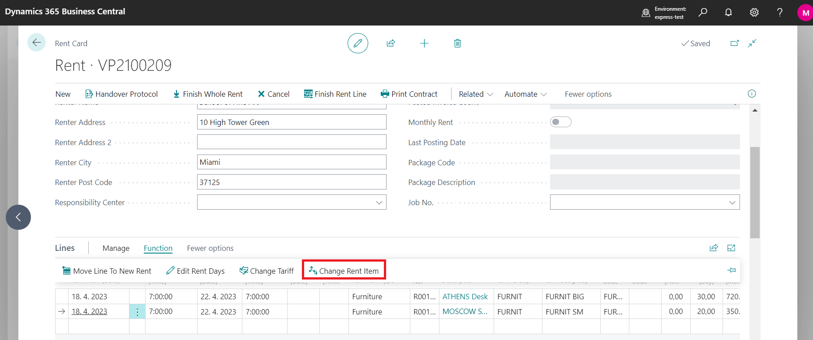This screenshot has width=813, height=340.
Task: Open rent card in new window
Action: 735,43
